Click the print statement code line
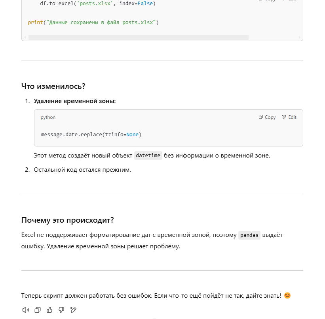Screen dimensions: 325x319 tap(93, 23)
